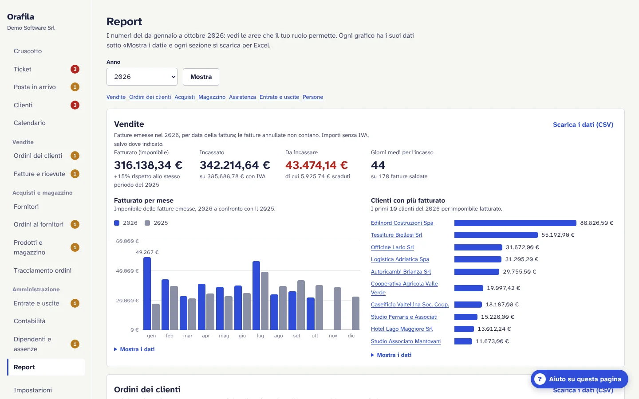This screenshot has width=639, height=399.
Task: Open customer Officine Lario Srl
Action: (392, 247)
